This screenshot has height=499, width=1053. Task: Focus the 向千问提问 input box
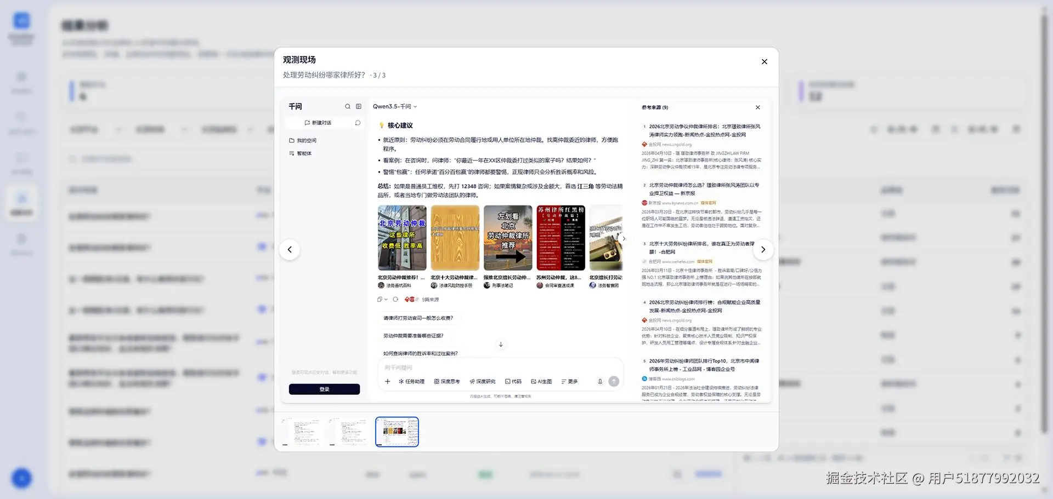point(500,368)
